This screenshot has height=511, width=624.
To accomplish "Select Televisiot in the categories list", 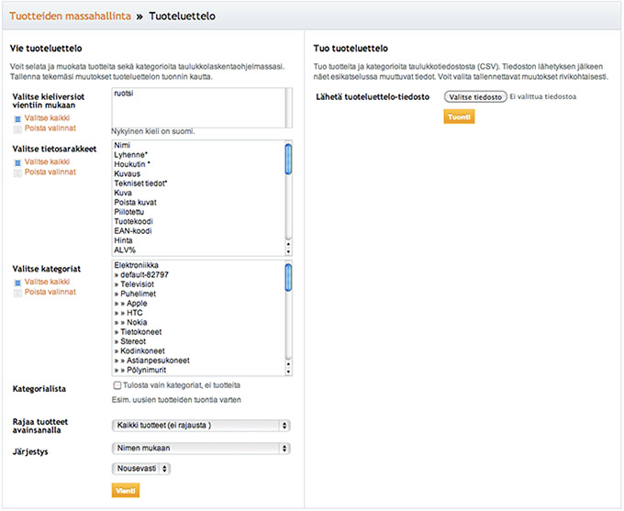I will tap(139, 284).
